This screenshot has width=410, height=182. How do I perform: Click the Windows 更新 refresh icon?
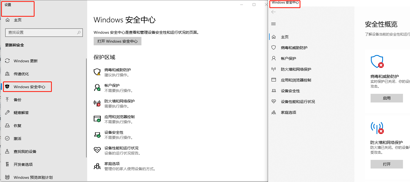click(x=8, y=61)
